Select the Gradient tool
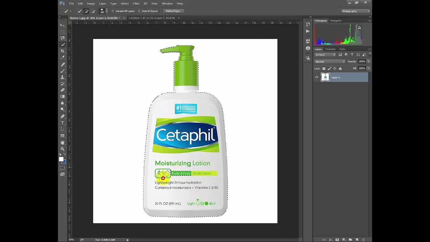 62,96
